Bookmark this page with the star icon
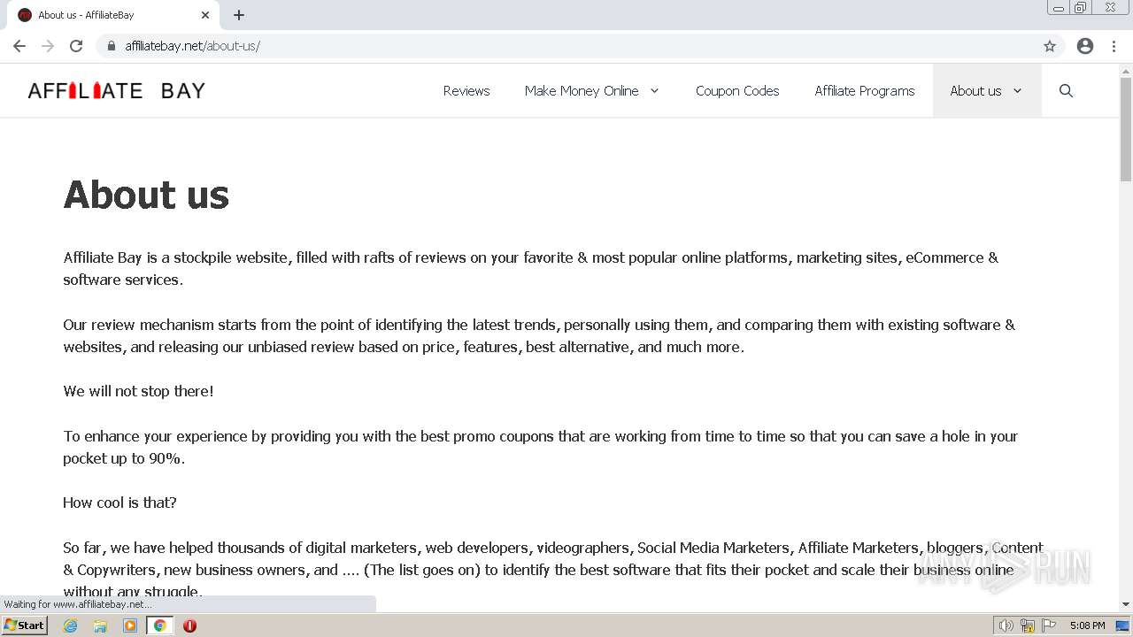 1050,46
